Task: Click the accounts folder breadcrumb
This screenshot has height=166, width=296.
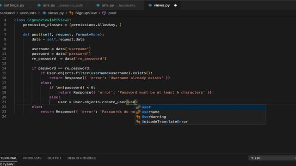Action: click(28, 13)
